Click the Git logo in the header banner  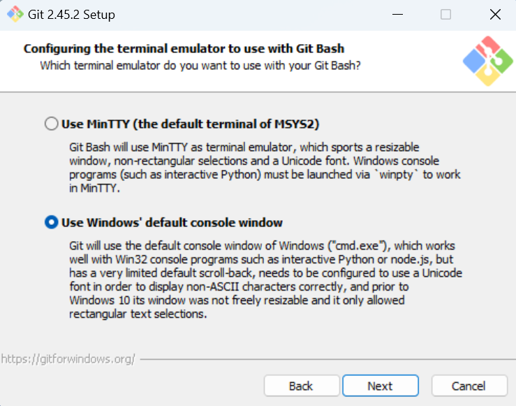point(487,62)
